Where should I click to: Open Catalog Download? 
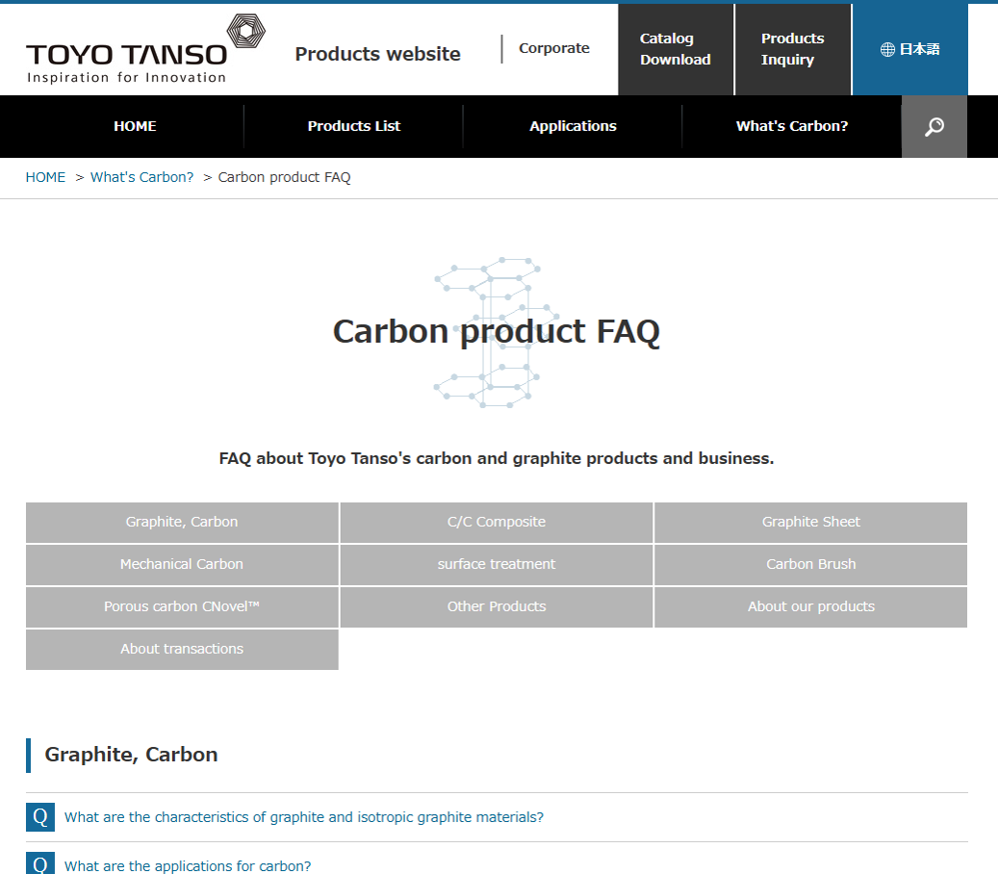676,49
